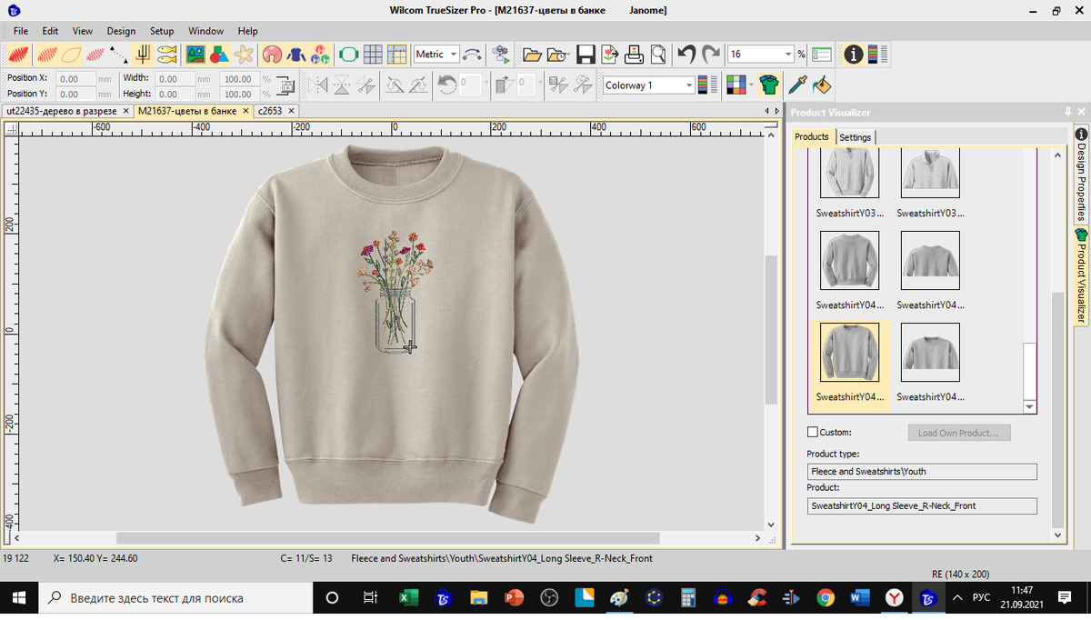This screenshot has width=1091, height=620.
Task: Click the Undo arrow in the toolbar
Action: (x=687, y=55)
